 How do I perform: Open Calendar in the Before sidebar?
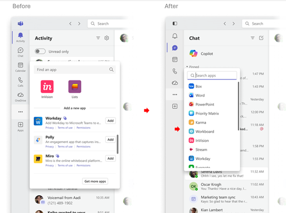pyautogui.click(x=20, y=67)
